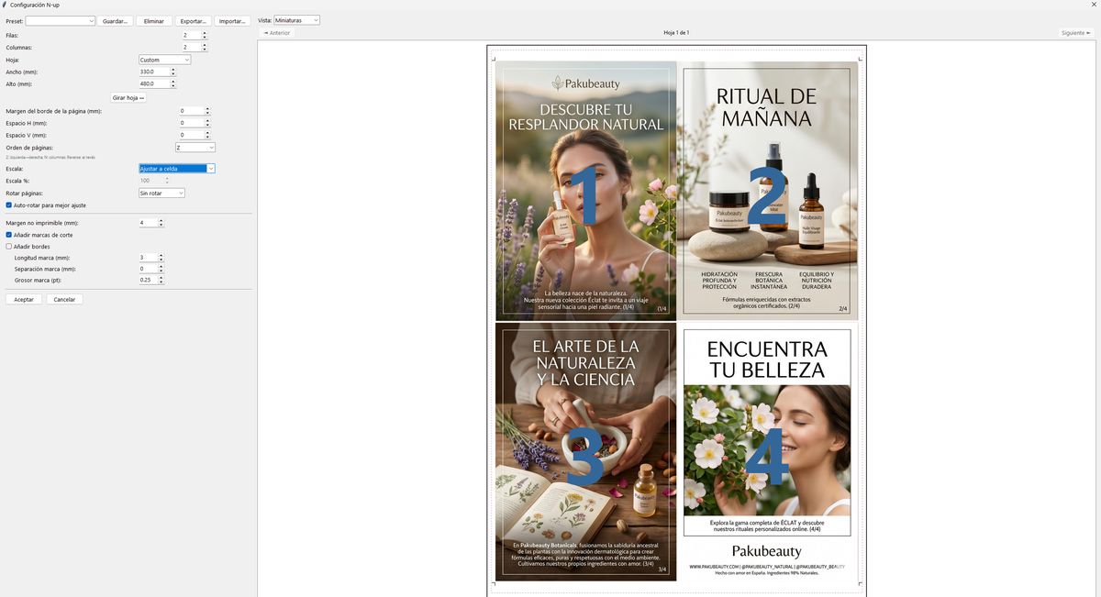
Task: Decrease Grosor marca (pt) with down arrow
Action: point(161,282)
